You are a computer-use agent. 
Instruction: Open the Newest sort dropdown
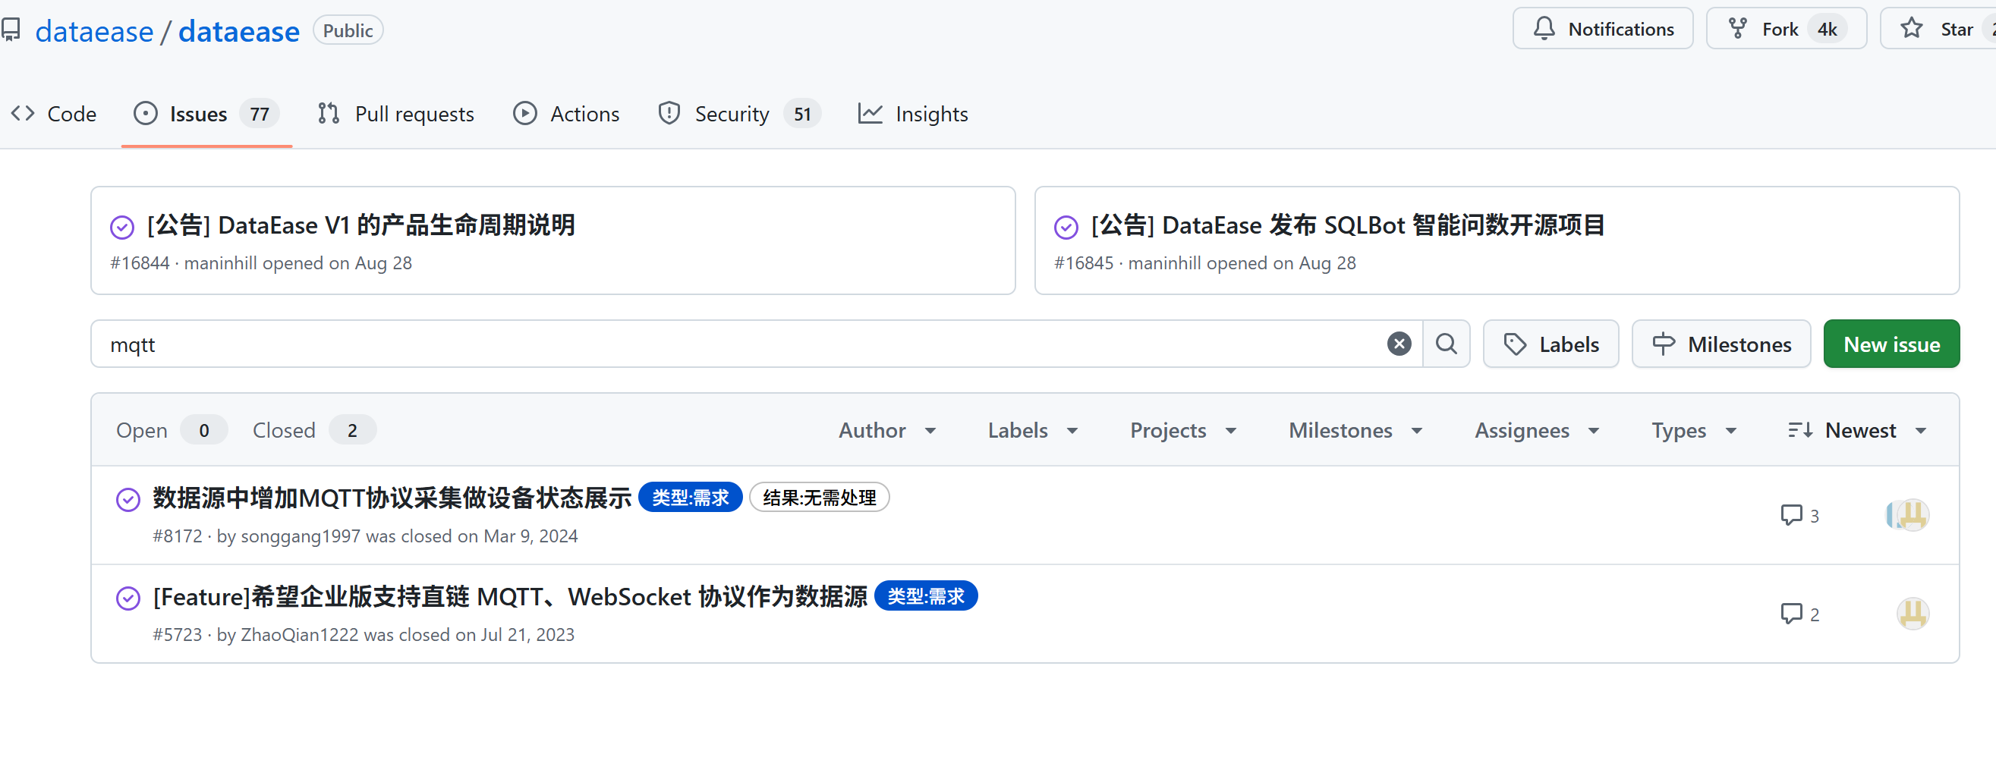(1856, 430)
